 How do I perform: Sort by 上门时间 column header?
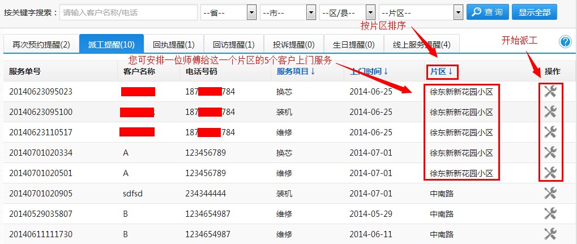[369, 72]
